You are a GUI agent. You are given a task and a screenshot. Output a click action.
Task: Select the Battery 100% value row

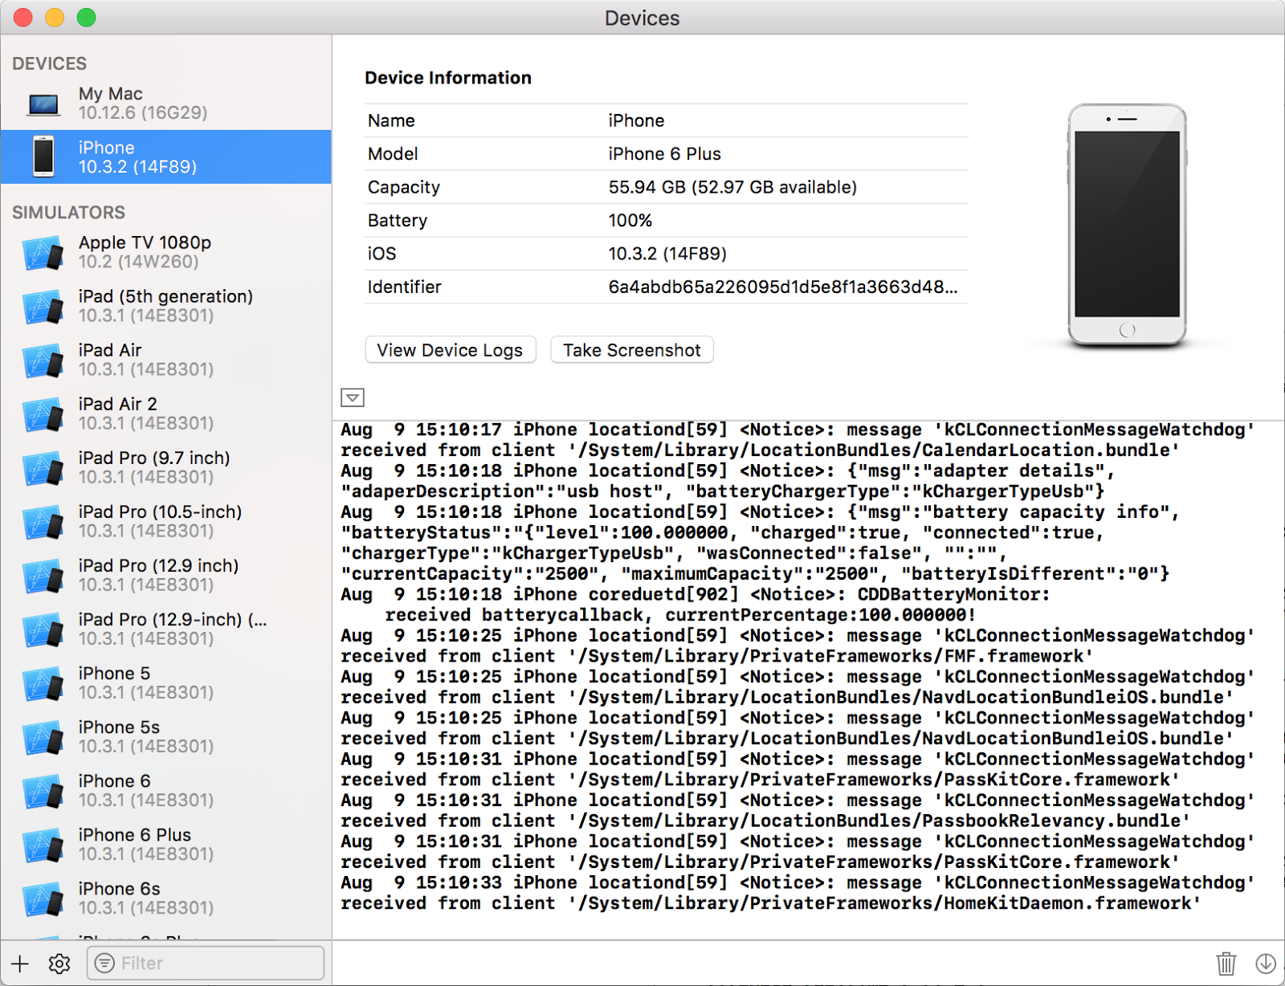631,220
